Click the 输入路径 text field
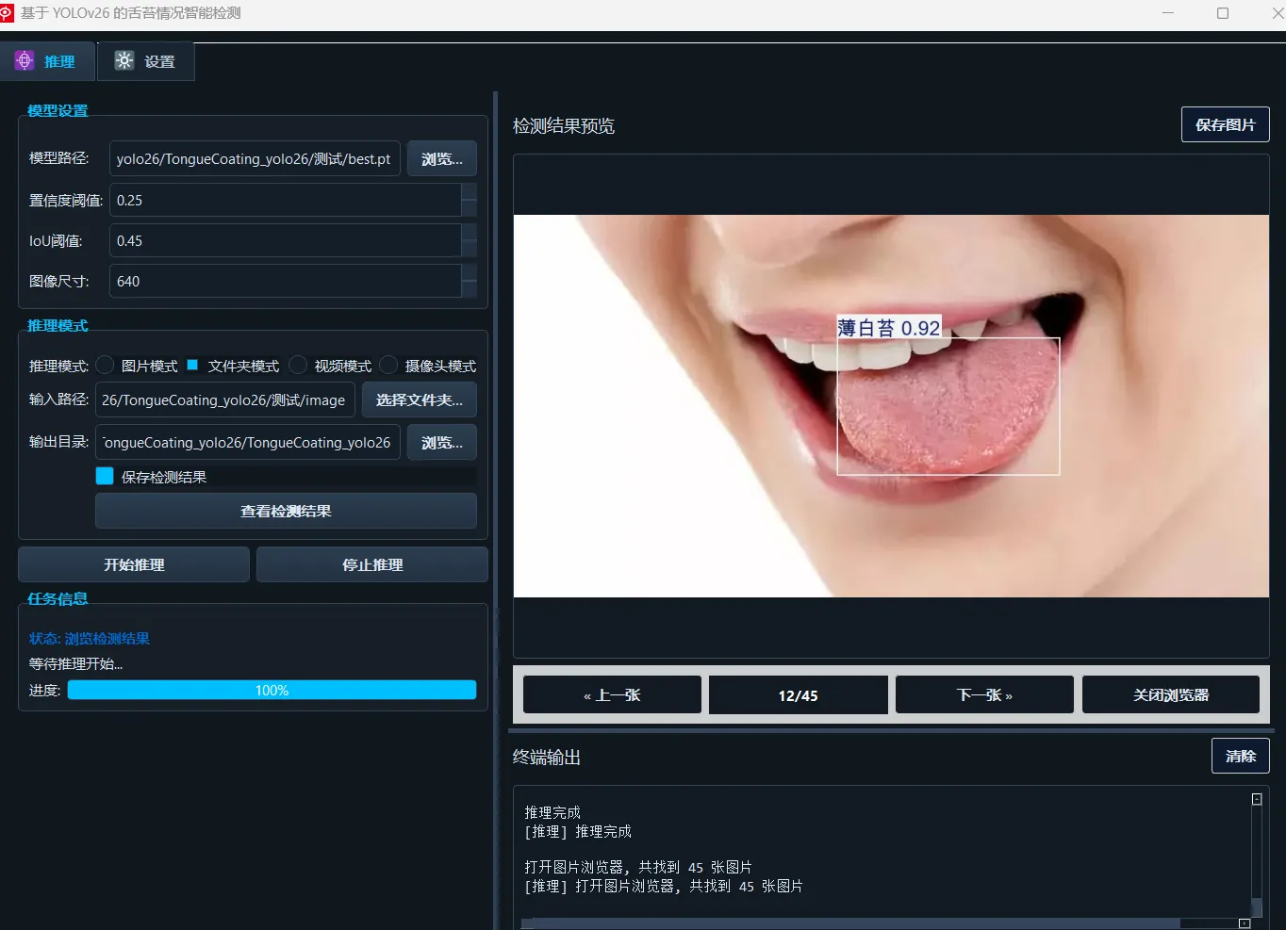1286x930 pixels. (x=225, y=400)
